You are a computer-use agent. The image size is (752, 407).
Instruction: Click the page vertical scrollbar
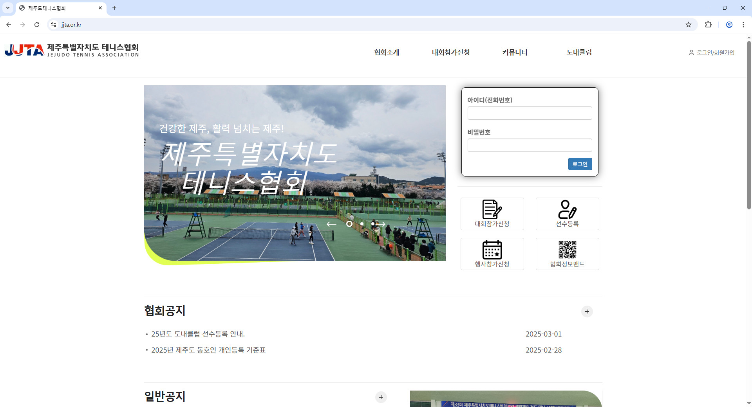(749, 125)
